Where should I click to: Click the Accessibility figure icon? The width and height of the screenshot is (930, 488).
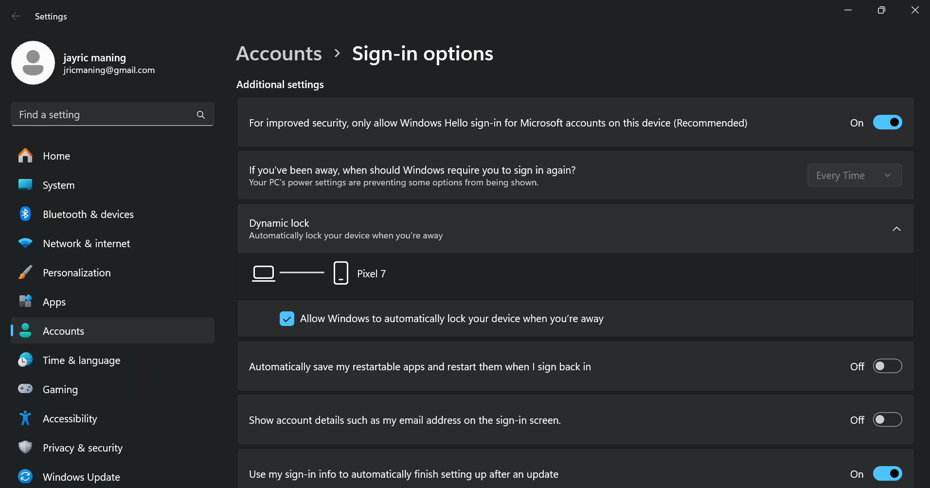tap(25, 418)
